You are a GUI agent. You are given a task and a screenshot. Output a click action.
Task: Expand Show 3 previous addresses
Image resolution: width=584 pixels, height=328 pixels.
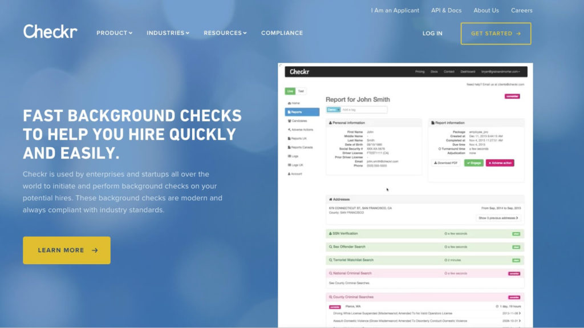498,218
